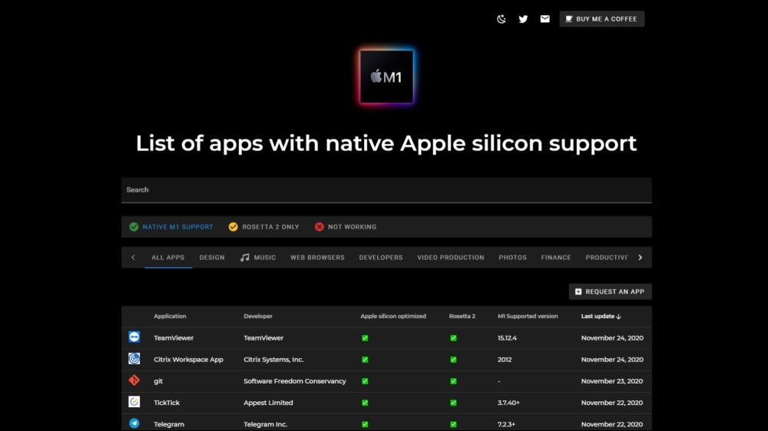Switch to the Photos tab
The image size is (768, 431).
coord(512,258)
